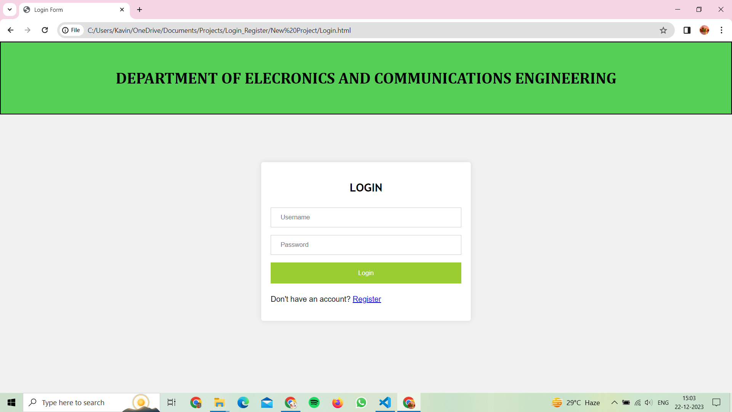This screenshot has height=412, width=732.
Task: Open Spotify from the taskbar
Action: click(314, 402)
